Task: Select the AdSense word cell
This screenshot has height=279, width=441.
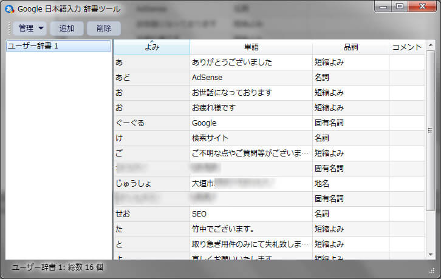Action: tap(251, 77)
